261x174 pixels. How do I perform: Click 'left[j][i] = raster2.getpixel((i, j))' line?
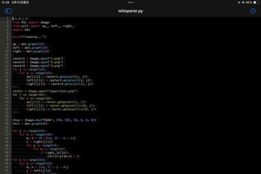pyautogui.click(x=60, y=80)
